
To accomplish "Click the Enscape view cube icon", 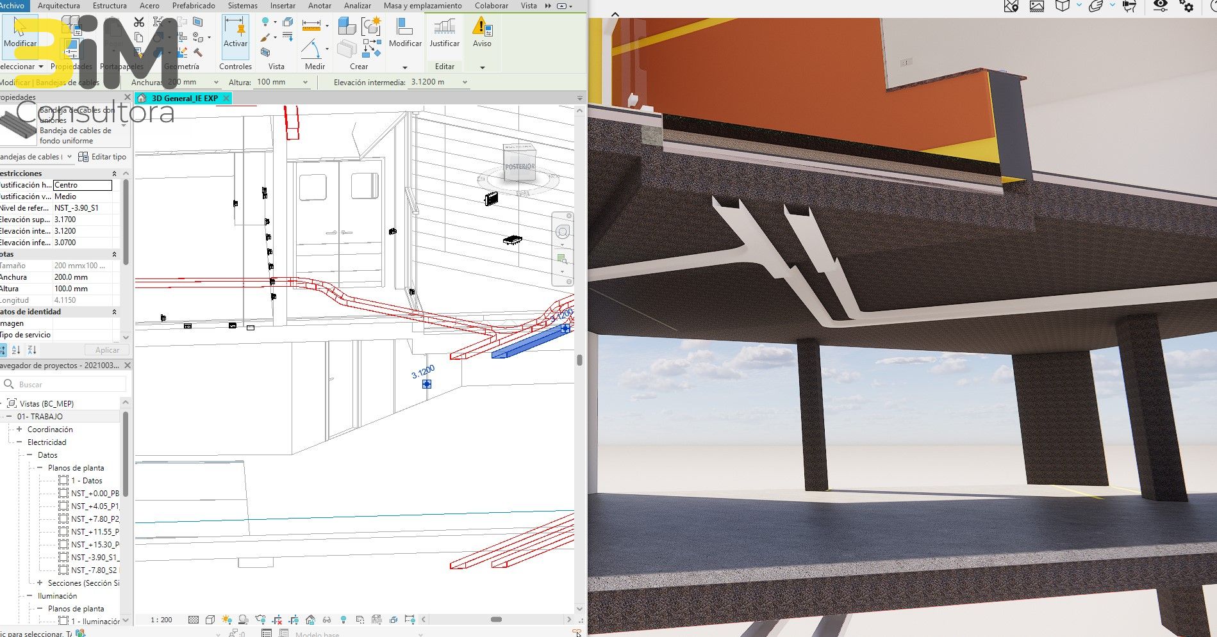I will 1063,6.
